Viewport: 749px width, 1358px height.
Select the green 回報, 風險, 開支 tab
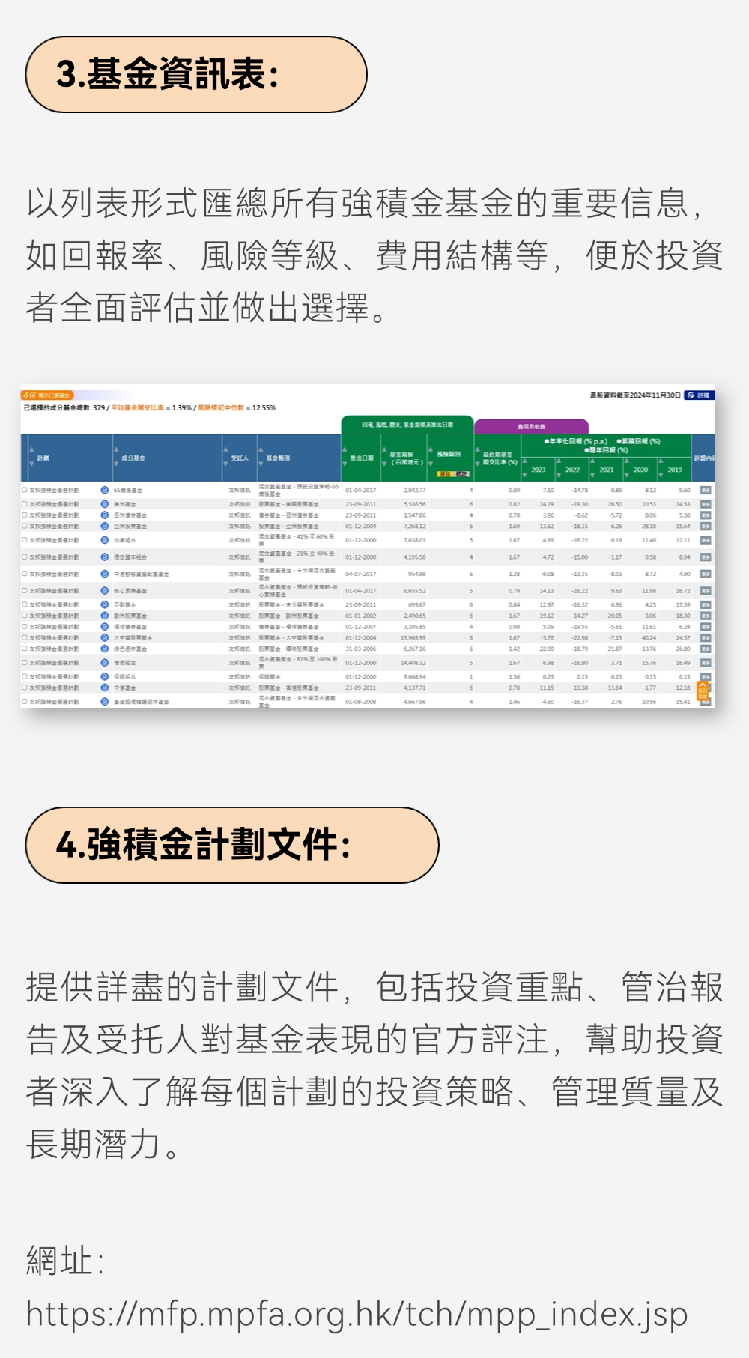(x=407, y=425)
